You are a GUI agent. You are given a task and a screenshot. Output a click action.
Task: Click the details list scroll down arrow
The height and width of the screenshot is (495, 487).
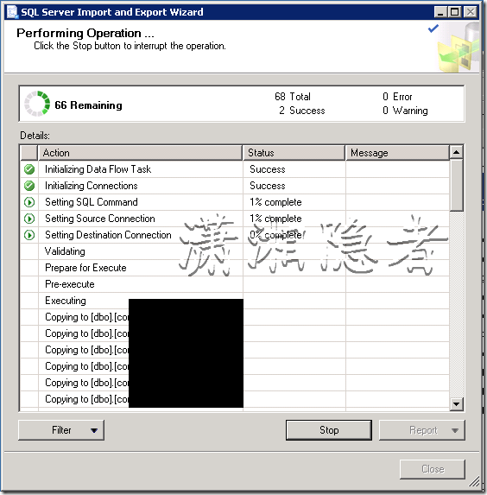coord(456,403)
